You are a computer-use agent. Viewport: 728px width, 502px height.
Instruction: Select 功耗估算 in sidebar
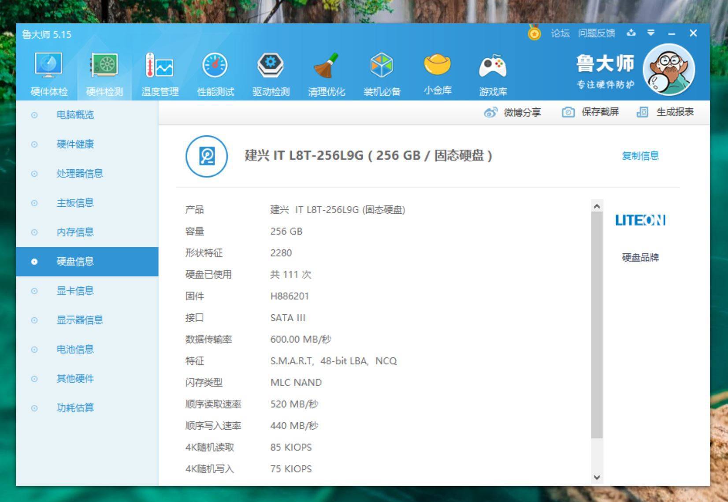[87, 408]
